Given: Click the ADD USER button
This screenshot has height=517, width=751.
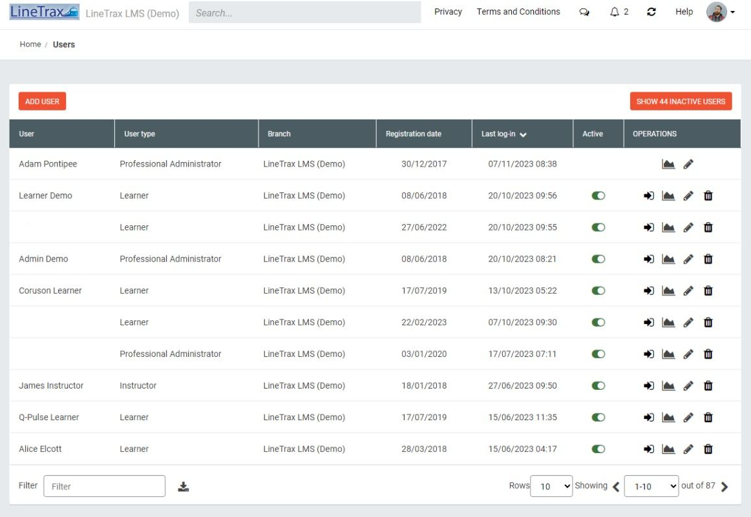Looking at the screenshot, I should [x=42, y=101].
